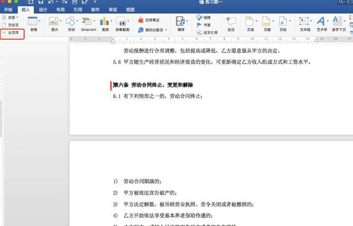Switch to the 开始 (Home) tab
Image resolution: width=353 pixels, height=226 pixels.
point(8,9)
